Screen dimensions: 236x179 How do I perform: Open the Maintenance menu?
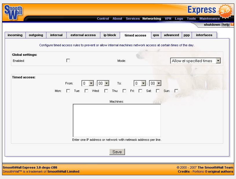pos(210,19)
